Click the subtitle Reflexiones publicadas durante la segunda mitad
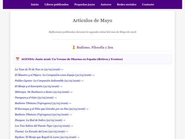185x139 pixels. coord(92,32)
